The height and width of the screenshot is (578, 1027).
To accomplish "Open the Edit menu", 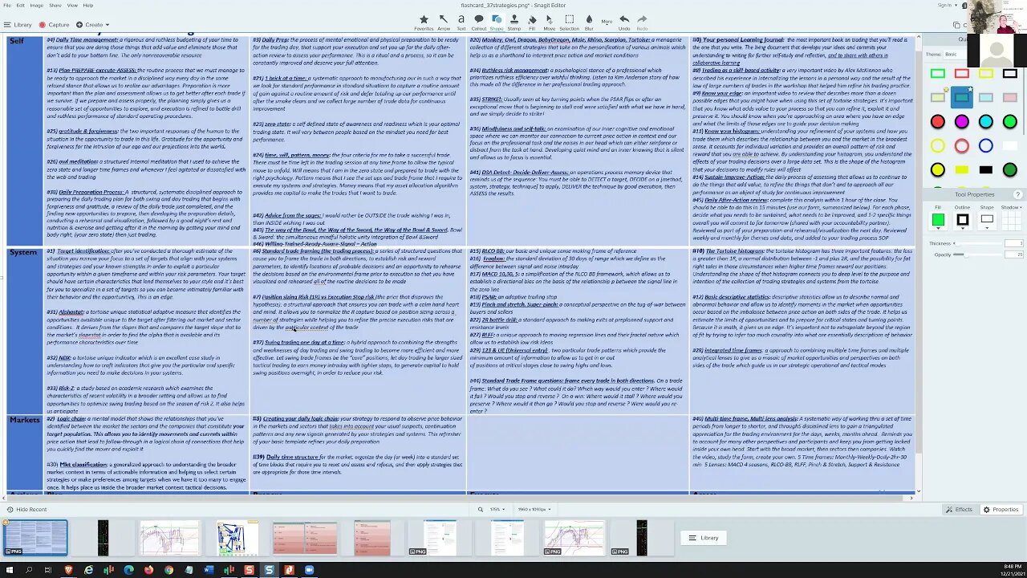I will pyautogui.click(x=21, y=5).
